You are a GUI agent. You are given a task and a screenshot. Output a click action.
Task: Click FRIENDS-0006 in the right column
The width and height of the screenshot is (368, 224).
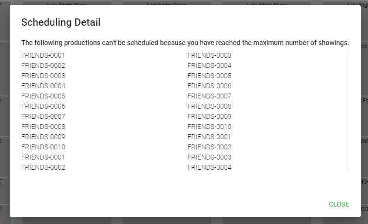(x=209, y=86)
